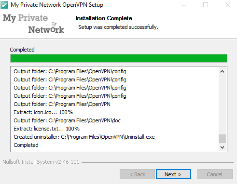Click the 'Installation Complete' heading
Image resolution: width=237 pixels, height=184 pixels.
point(104,18)
